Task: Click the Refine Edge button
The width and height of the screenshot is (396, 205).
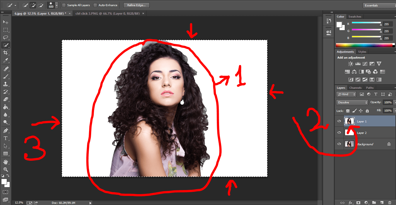Action: pos(136,5)
